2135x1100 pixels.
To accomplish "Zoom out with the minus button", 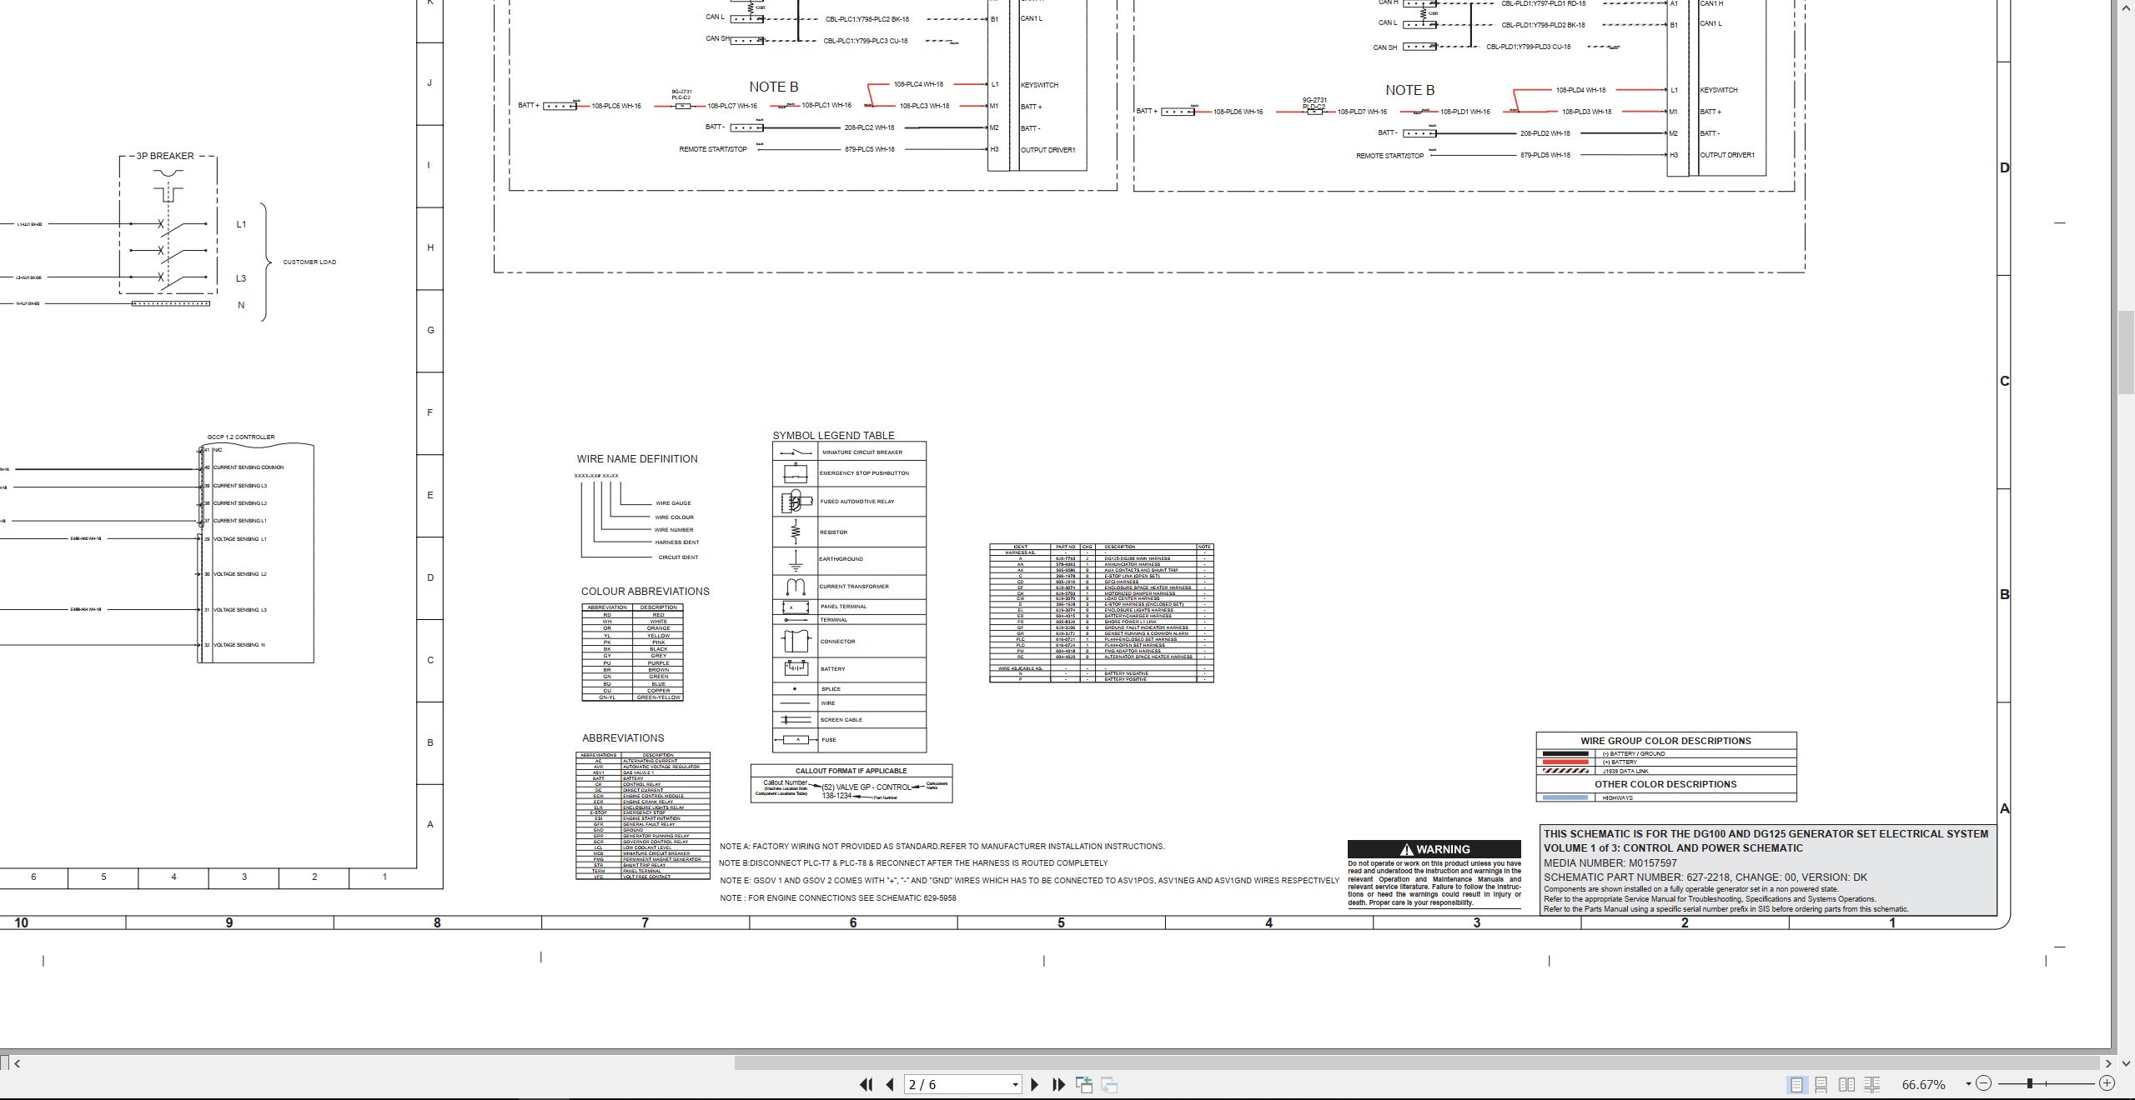I will (x=1984, y=1083).
